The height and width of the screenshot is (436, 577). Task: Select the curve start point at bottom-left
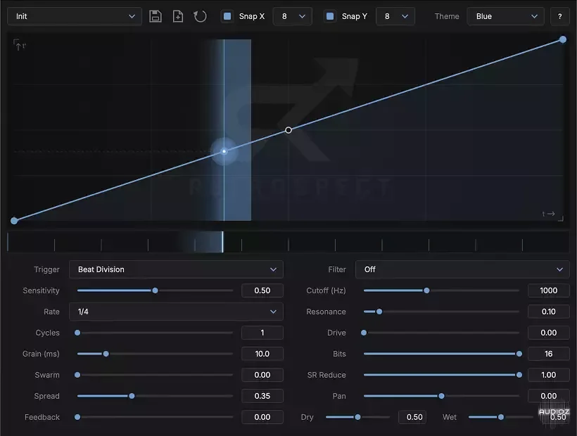(14, 221)
